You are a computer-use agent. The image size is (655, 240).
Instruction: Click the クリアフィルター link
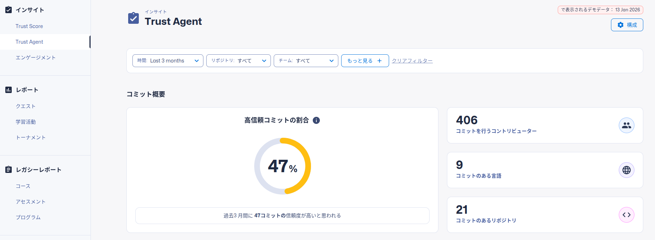tap(412, 61)
